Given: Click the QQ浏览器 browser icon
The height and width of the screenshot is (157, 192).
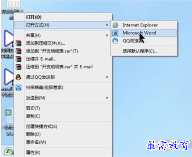Looking at the screenshot, I should 115,41.
